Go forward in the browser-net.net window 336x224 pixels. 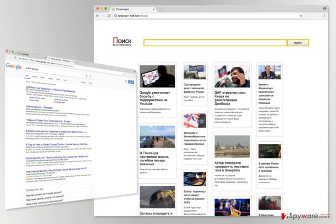click(103, 16)
